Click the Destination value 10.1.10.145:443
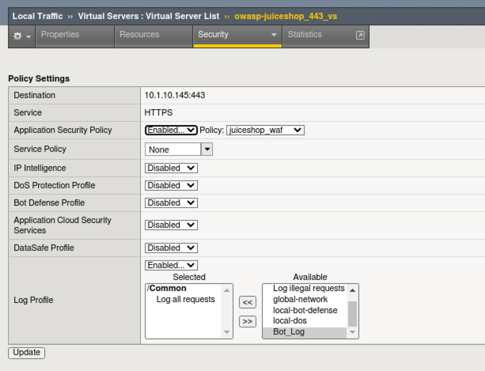The image size is (485, 371). point(175,95)
